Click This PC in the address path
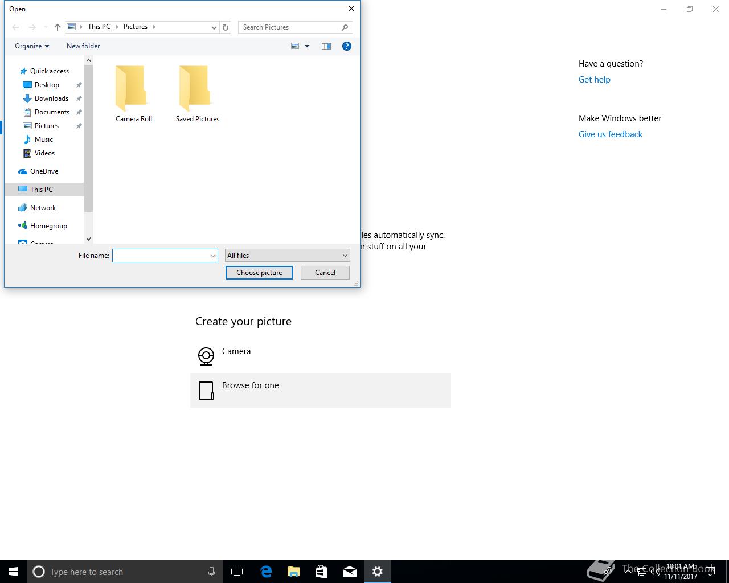Viewport: 729px width, 583px height. (x=99, y=27)
